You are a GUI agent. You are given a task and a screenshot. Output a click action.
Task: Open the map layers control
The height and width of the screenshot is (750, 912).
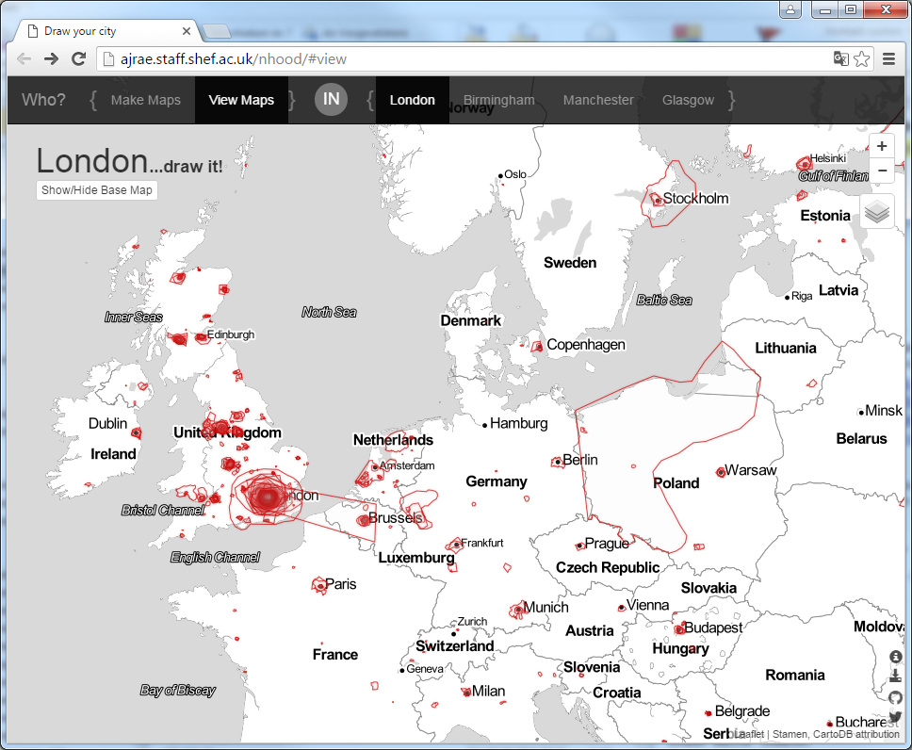pos(877,211)
